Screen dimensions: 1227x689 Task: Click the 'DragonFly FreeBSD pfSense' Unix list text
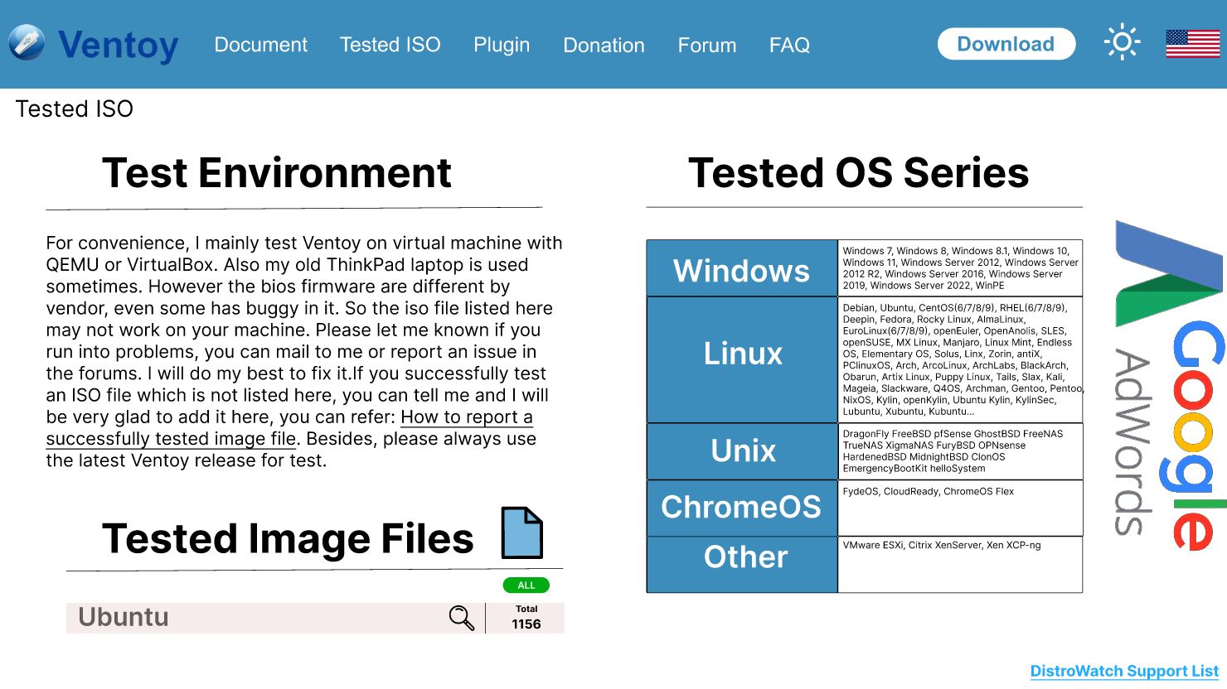click(953, 451)
